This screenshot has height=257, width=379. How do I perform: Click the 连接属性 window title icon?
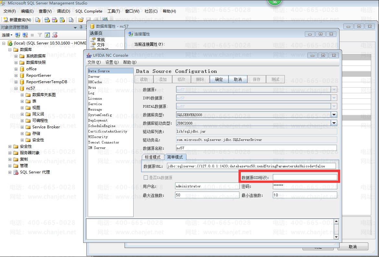pyautogui.click(x=130, y=34)
